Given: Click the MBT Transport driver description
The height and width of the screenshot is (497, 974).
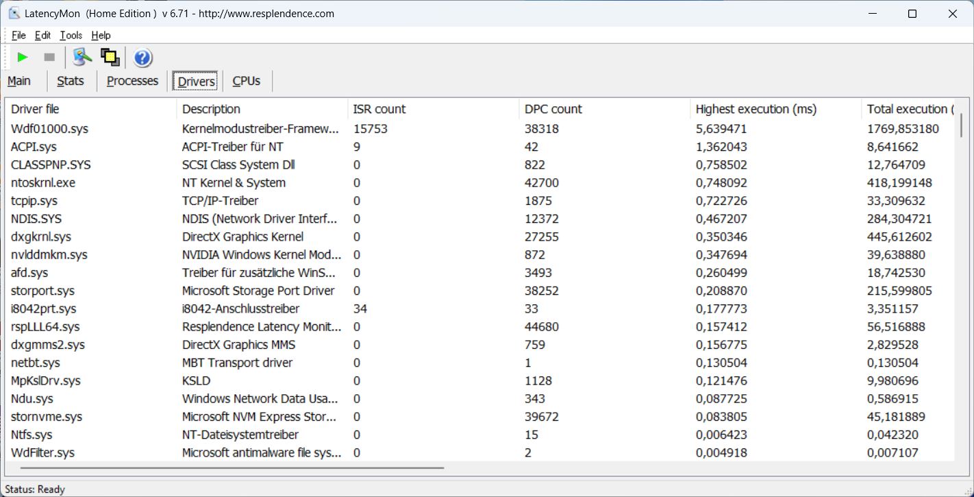Looking at the screenshot, I should coord(237,363).
